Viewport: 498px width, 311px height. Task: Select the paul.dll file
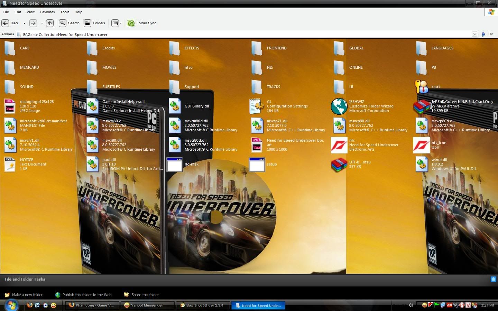pos(124,164)
